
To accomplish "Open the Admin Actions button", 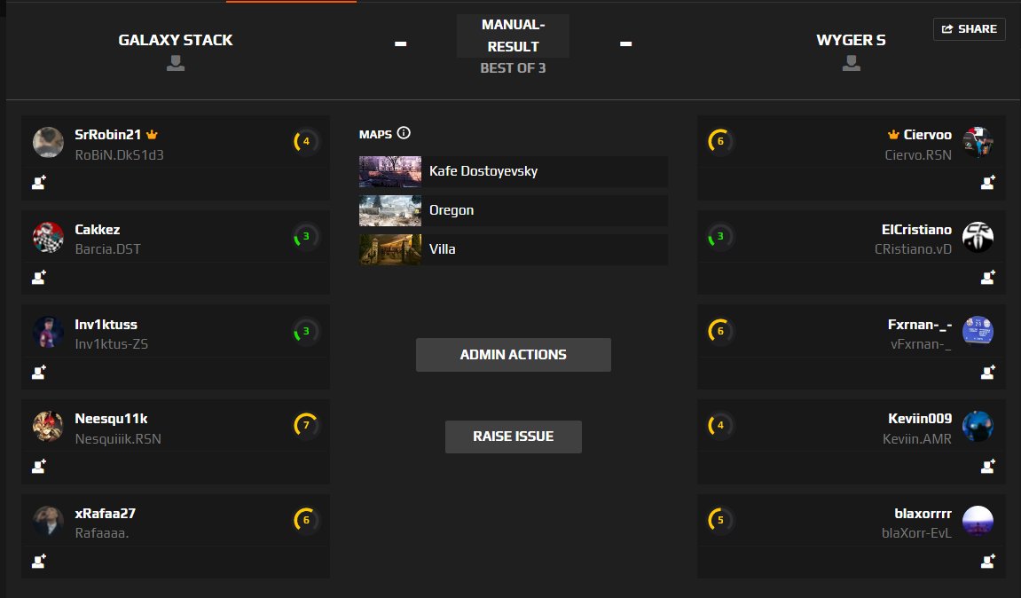I will [x=513, y=354].
